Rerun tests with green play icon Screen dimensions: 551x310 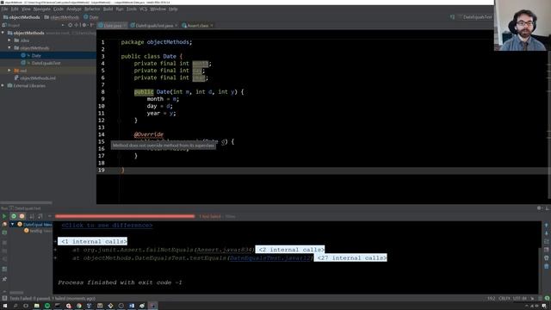[x=4, y=216]
